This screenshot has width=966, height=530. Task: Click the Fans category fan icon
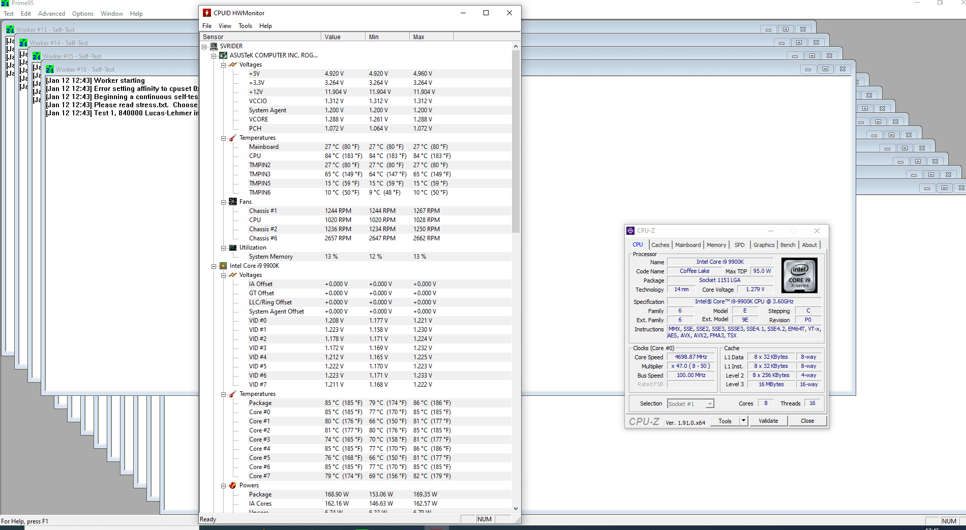tap(233, 202)
